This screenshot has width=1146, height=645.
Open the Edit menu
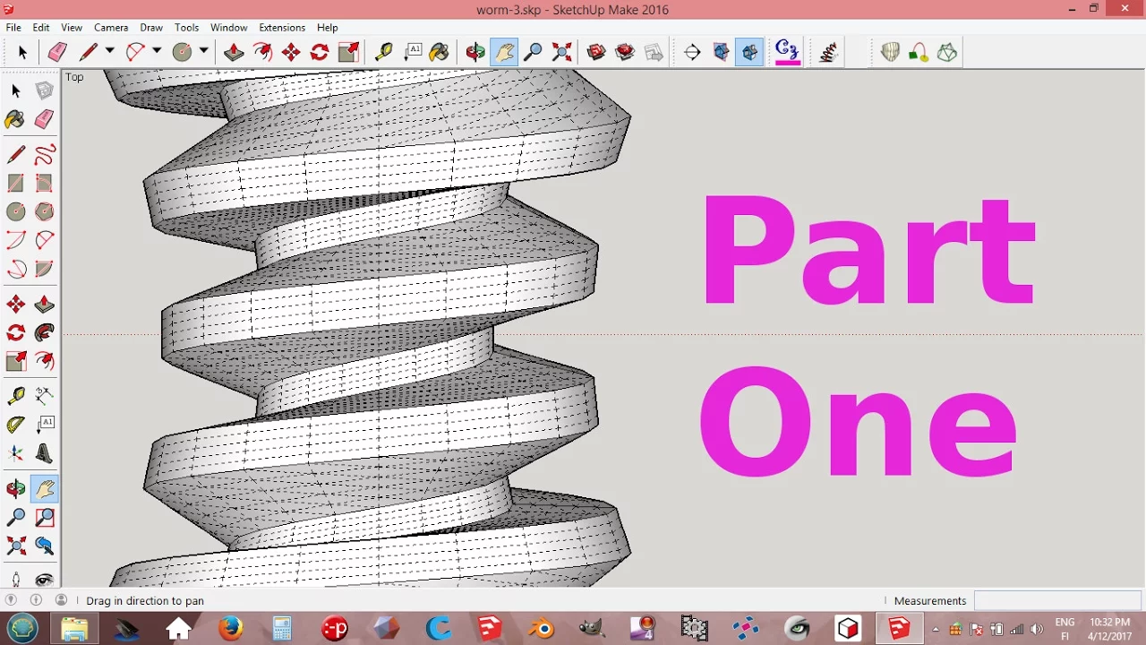click(41, 28)
